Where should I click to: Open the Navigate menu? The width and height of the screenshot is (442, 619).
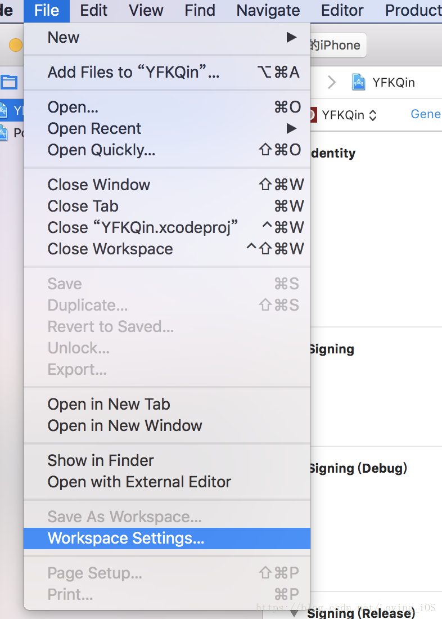[268, 11]
